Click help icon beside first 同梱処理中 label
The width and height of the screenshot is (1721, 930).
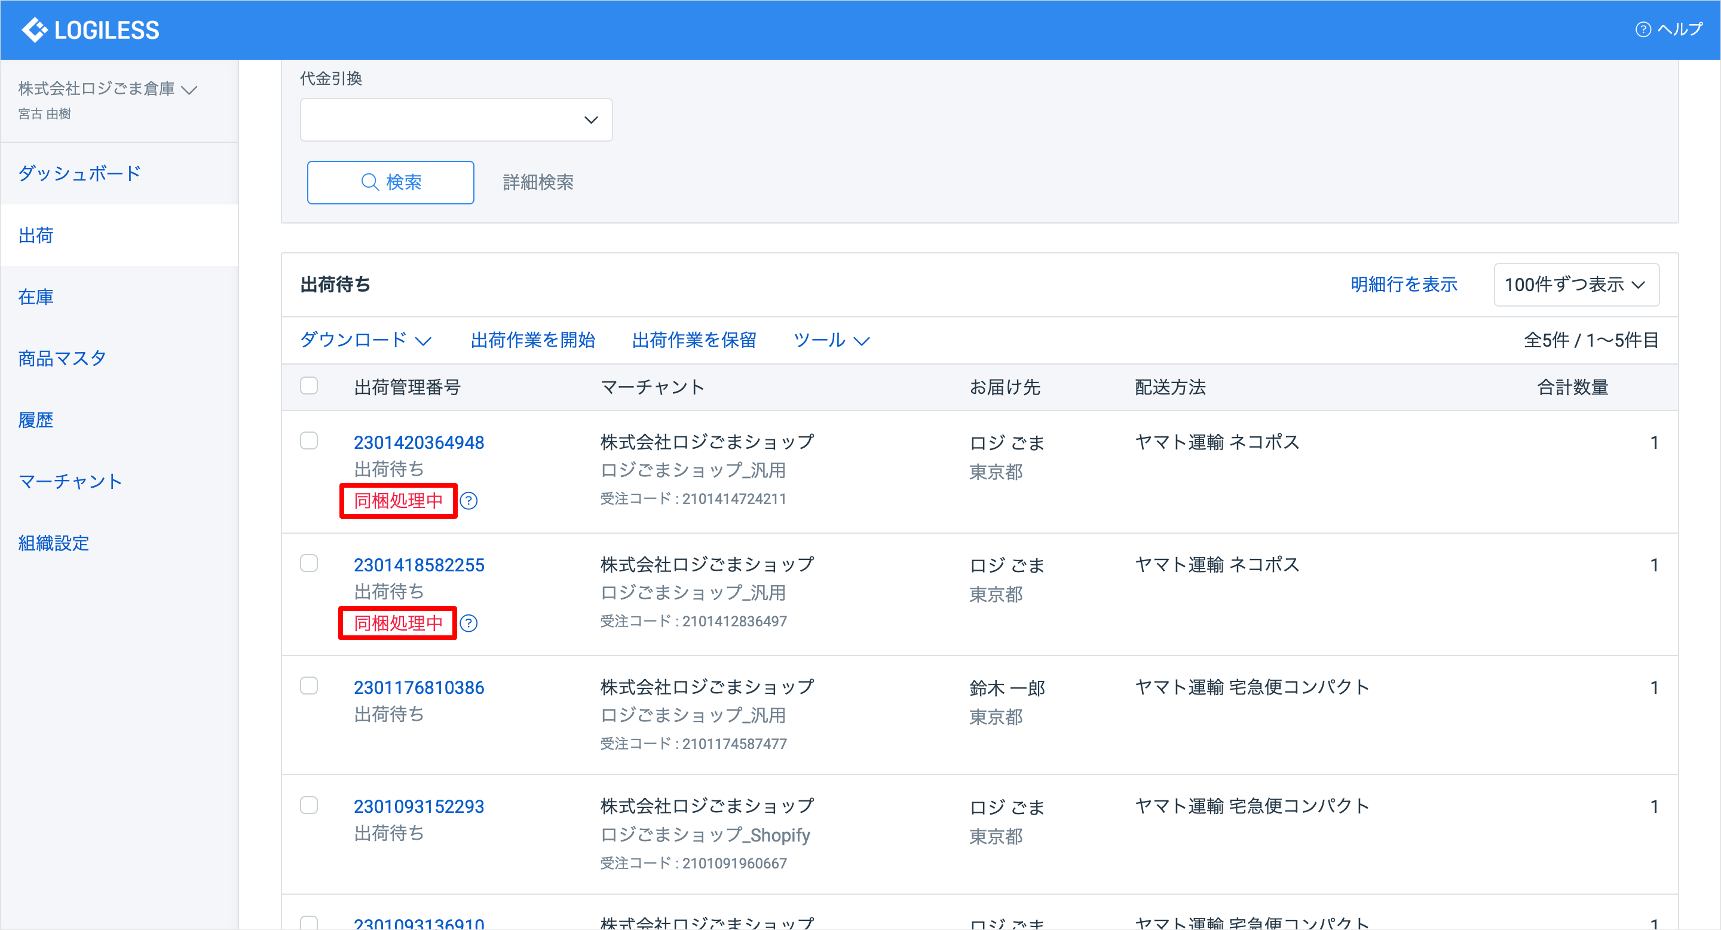click(x=469, y=500)
